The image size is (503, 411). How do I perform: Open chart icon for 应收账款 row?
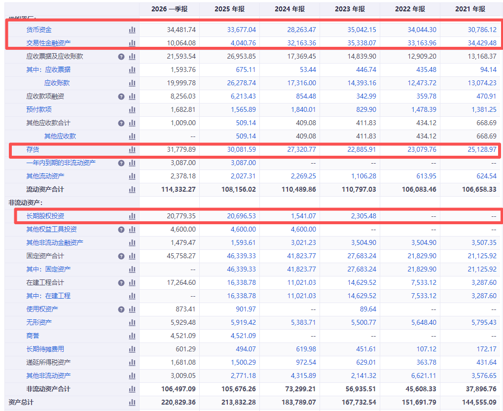pyautogui.click(x=132, y=83)
